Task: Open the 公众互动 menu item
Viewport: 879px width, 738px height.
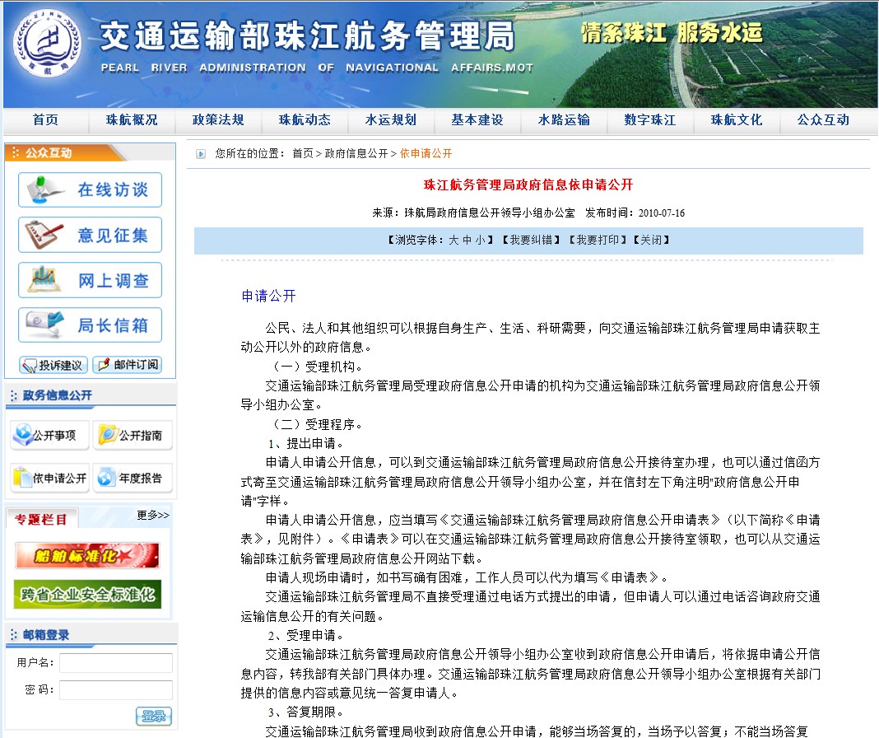Action: 823,120
